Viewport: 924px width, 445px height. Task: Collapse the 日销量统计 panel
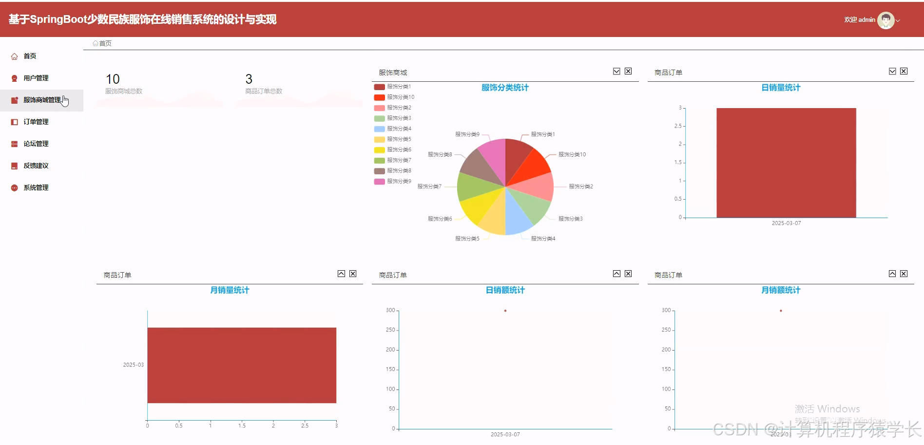pos(892,71)
